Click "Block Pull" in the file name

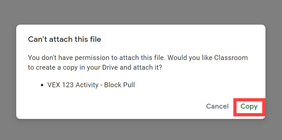click(119, 85)
